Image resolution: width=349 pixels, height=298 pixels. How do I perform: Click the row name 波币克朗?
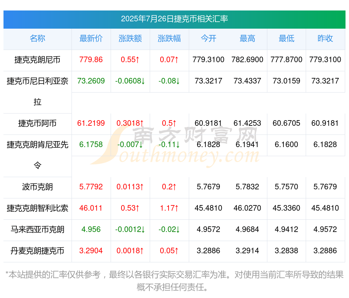tap(37, 187)
